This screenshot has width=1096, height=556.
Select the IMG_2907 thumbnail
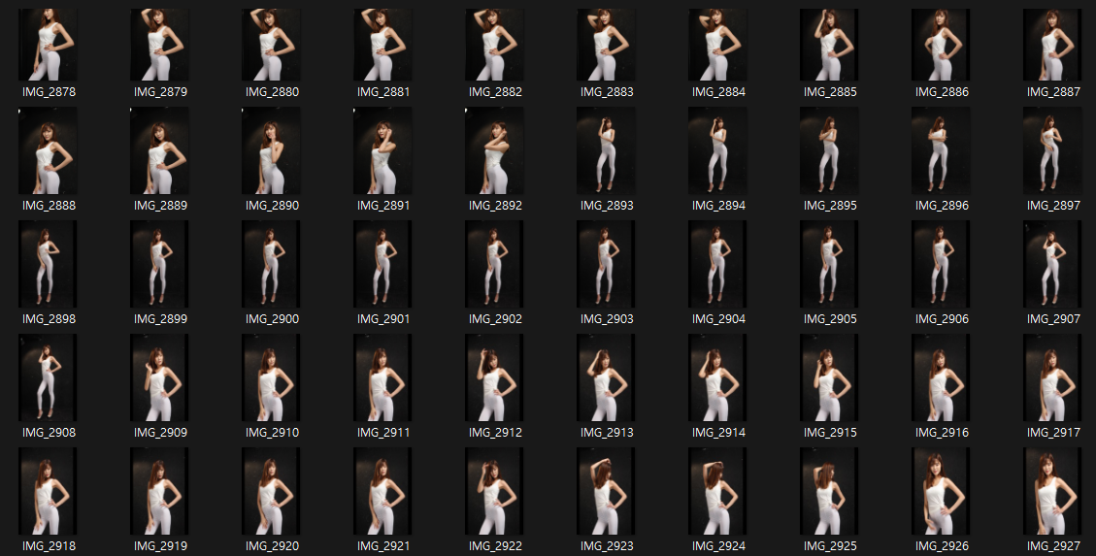pyautogui.click(x=1053, y=264)
